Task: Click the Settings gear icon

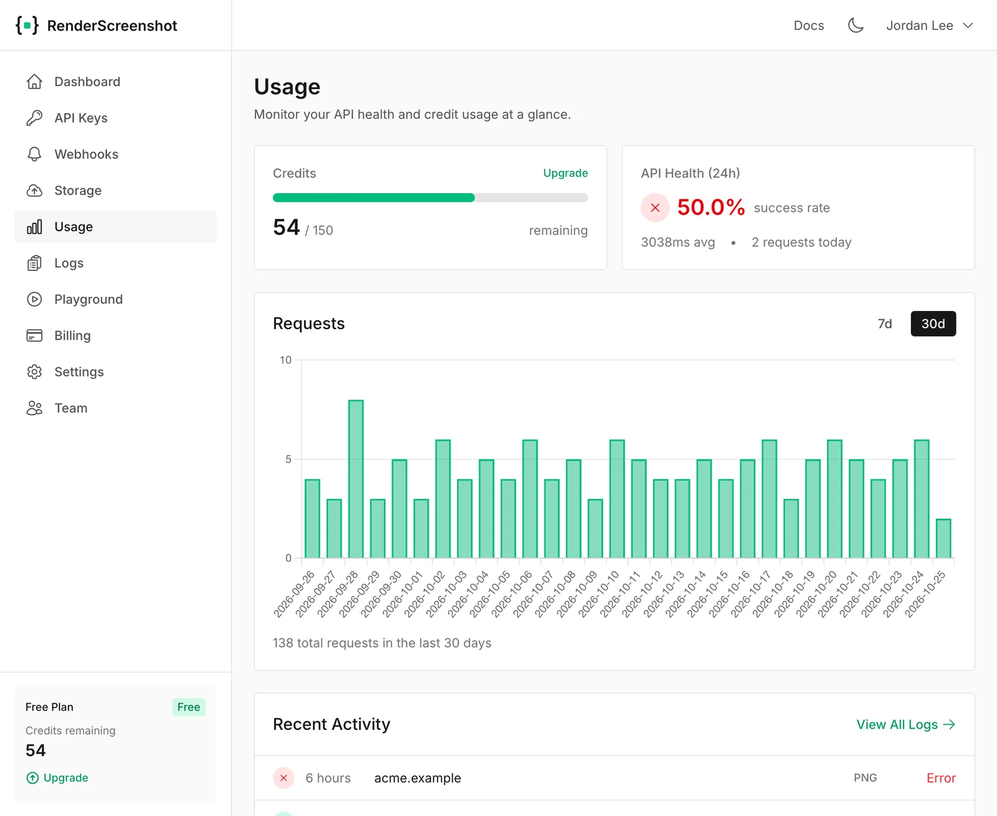Action: pos(34,372)
